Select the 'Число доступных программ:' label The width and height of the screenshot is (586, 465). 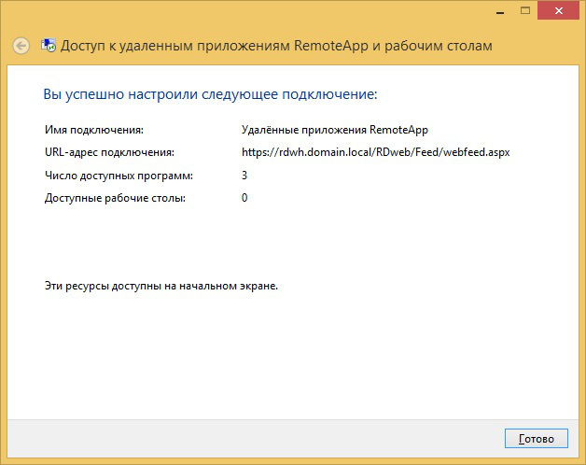pyautogui.click(x=118, y=176)
